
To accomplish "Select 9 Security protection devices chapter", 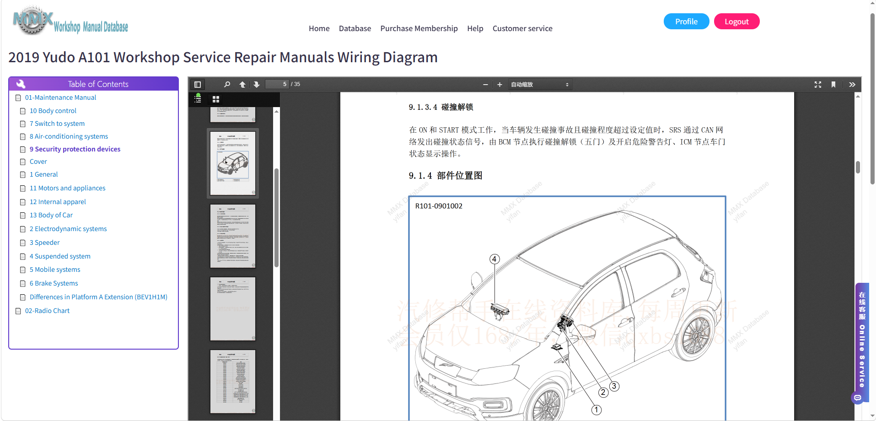I will (75, 149).
